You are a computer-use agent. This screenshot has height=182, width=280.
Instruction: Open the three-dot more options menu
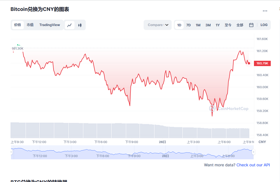265,11
